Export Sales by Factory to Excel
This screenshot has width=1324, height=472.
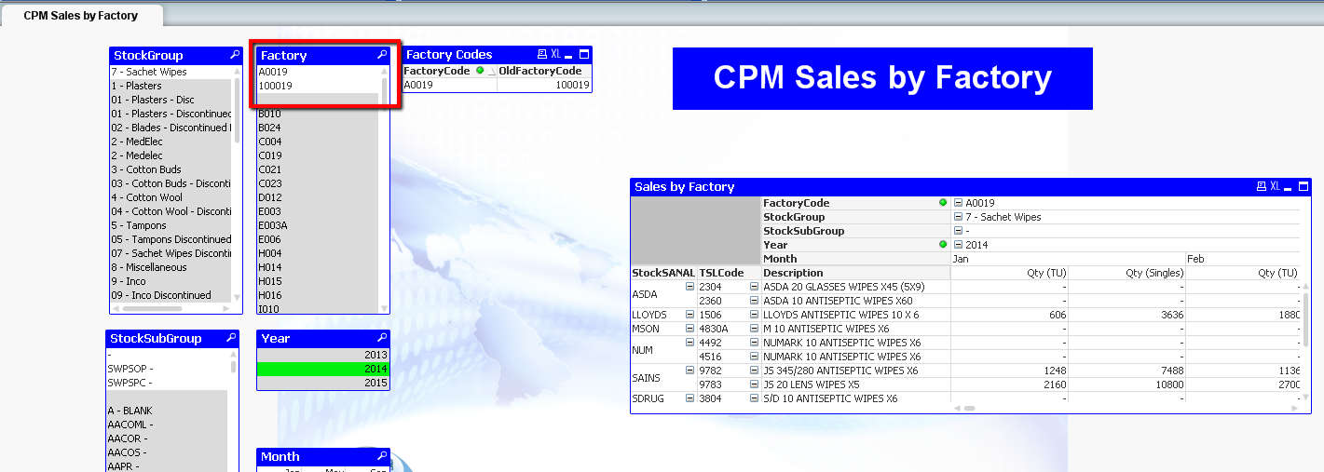tap(1275, 187)
